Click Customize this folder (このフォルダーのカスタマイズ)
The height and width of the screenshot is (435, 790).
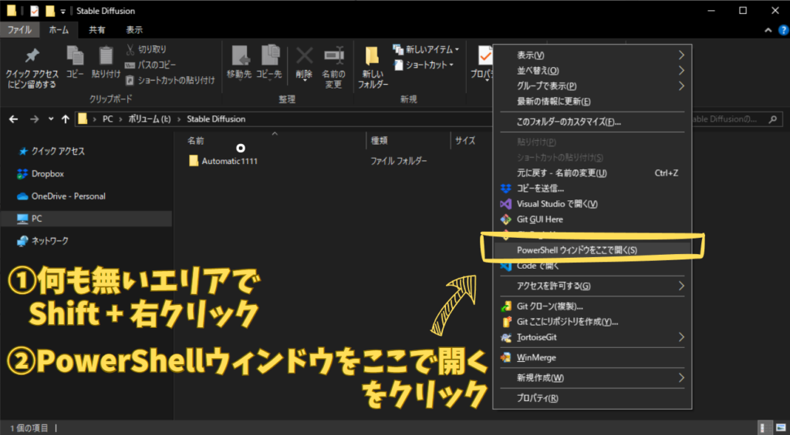click(592, 122)
